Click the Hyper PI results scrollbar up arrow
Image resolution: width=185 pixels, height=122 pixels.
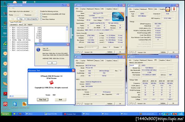[x=67, y=27]
